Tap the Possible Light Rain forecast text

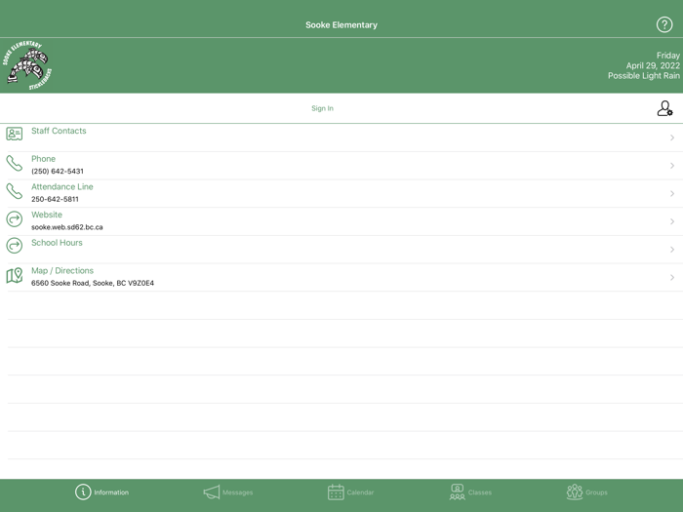[644, 76]
